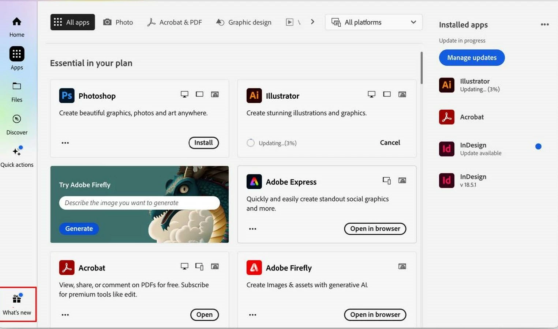Image resolution: width=558 pixels, height=329 pixels.
Task: Switch to the Photo tab
Action: tap(118, 22)
